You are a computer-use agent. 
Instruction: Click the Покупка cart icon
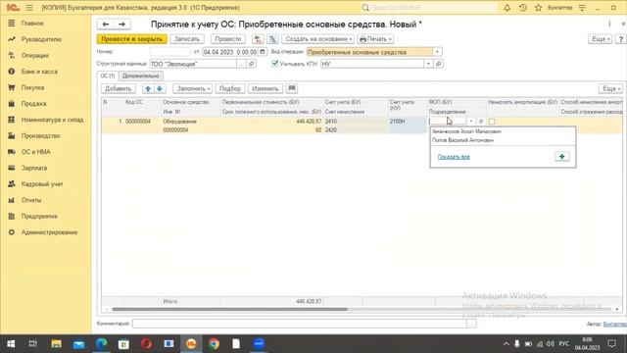(x=11, y=87)
